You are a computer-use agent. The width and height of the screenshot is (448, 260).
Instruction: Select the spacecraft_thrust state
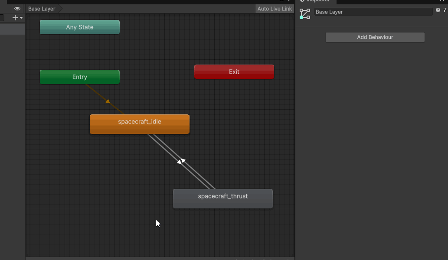click(223, 198)
